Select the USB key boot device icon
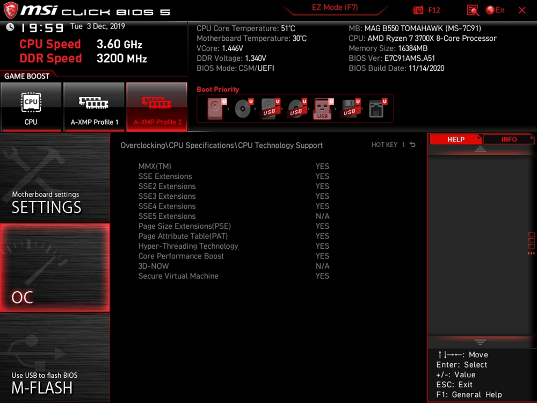Screen dimensions: 537x403 [x=323, y=109]
